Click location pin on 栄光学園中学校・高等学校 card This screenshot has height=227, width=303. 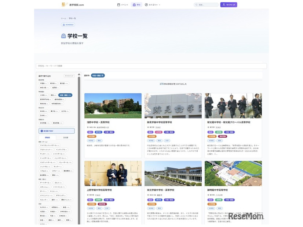(x=148, y=195)
